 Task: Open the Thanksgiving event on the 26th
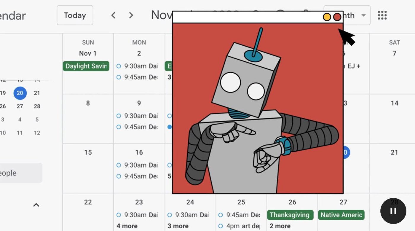290,215
